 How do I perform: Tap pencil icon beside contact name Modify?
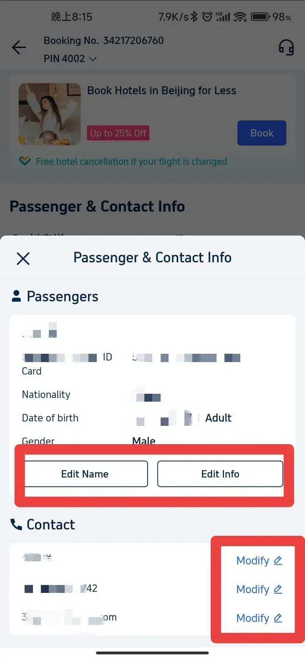click(278, 561)
